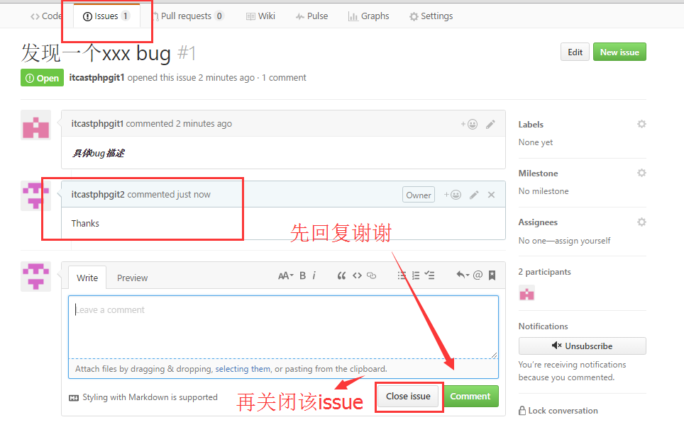
Task: Open the Assignees gear settings
Action: click(641, 222)
